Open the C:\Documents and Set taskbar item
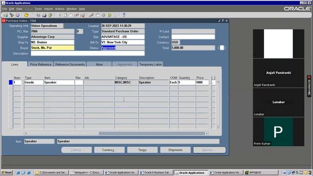The height and width of the screenshot is (176, 313). (x=51, y=173)
